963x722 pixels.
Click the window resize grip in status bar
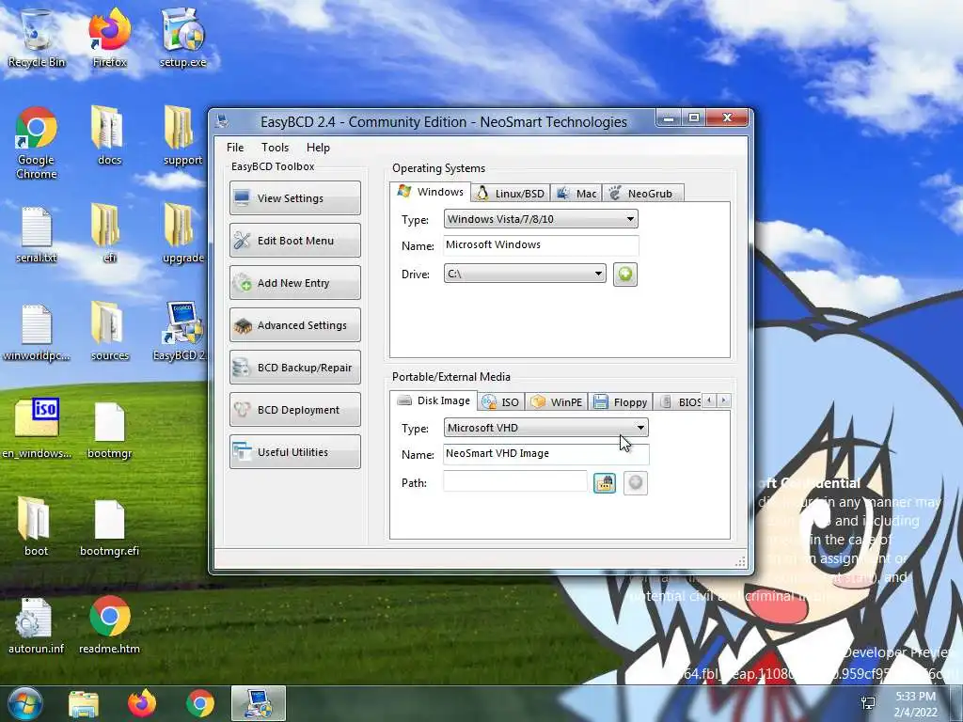pos(740,562)
